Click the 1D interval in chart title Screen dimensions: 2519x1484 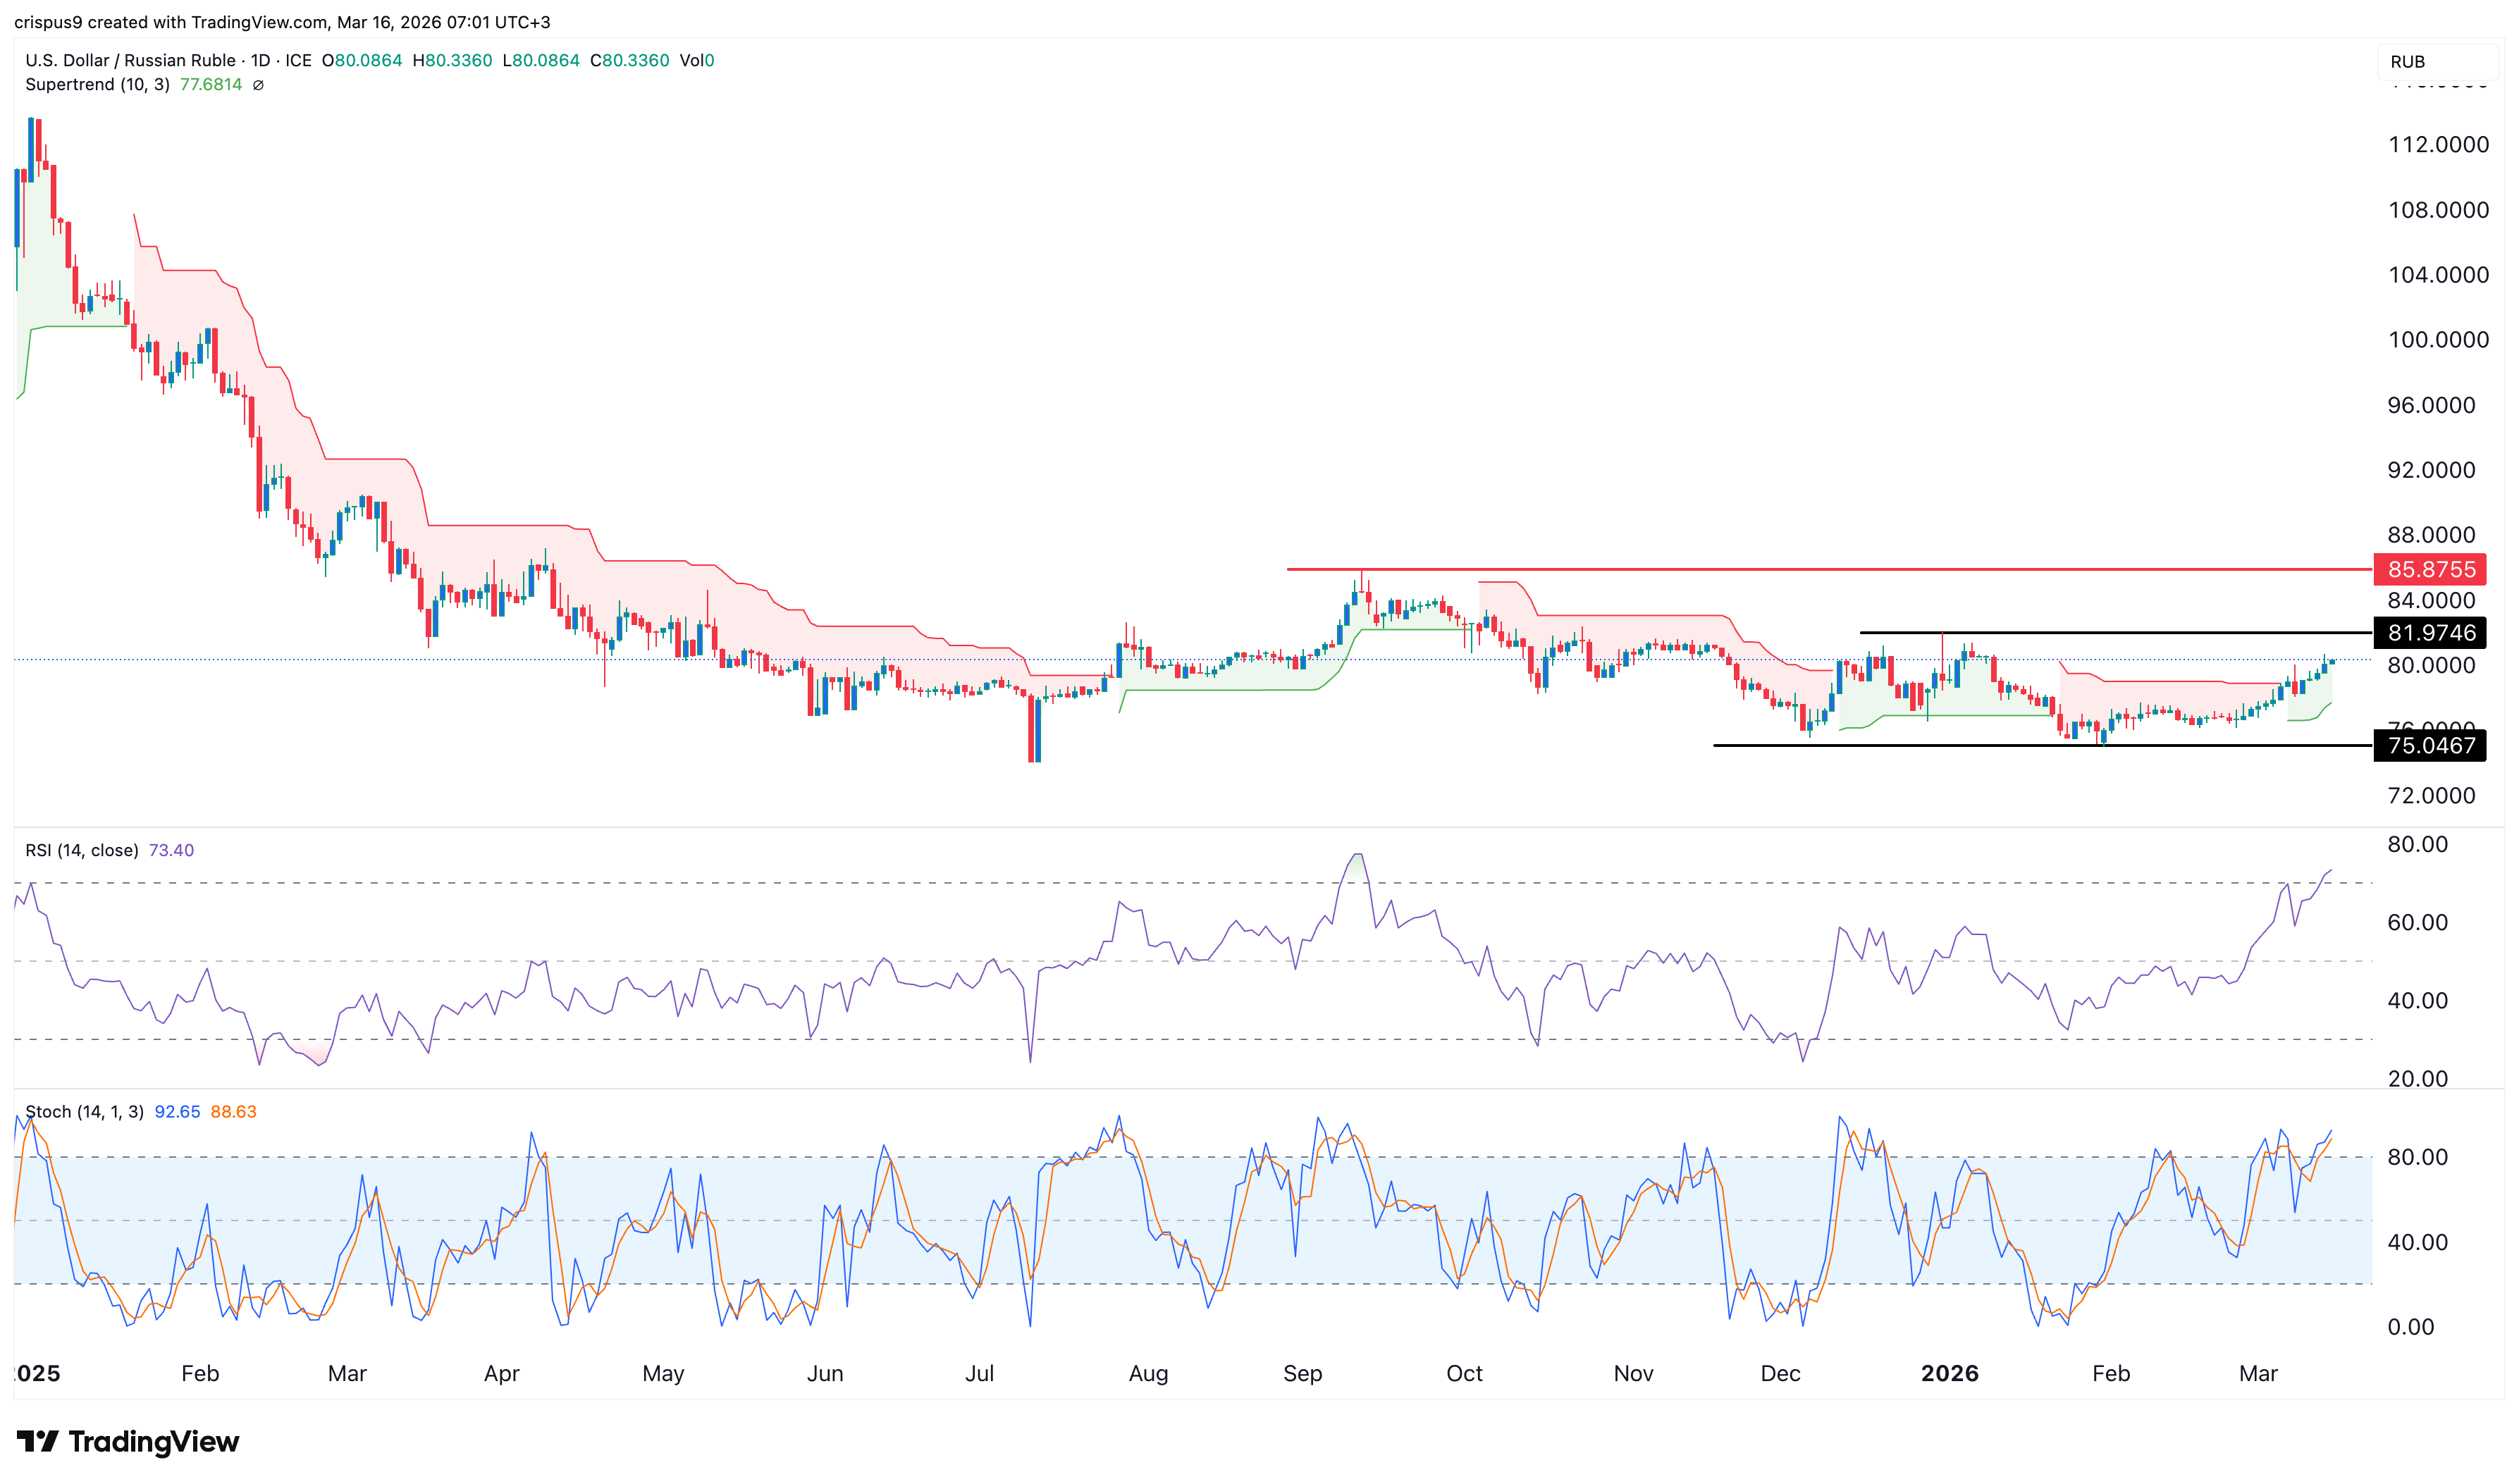tap(260, 60)
